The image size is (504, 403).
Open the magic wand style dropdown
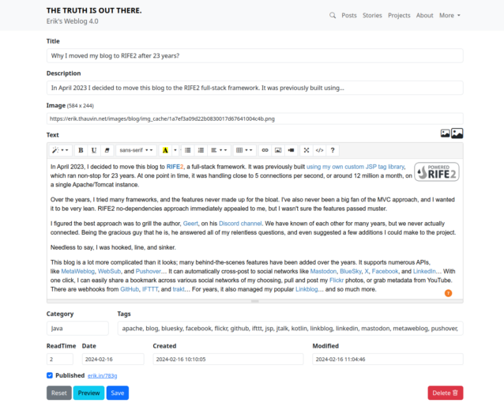(60, 150)
